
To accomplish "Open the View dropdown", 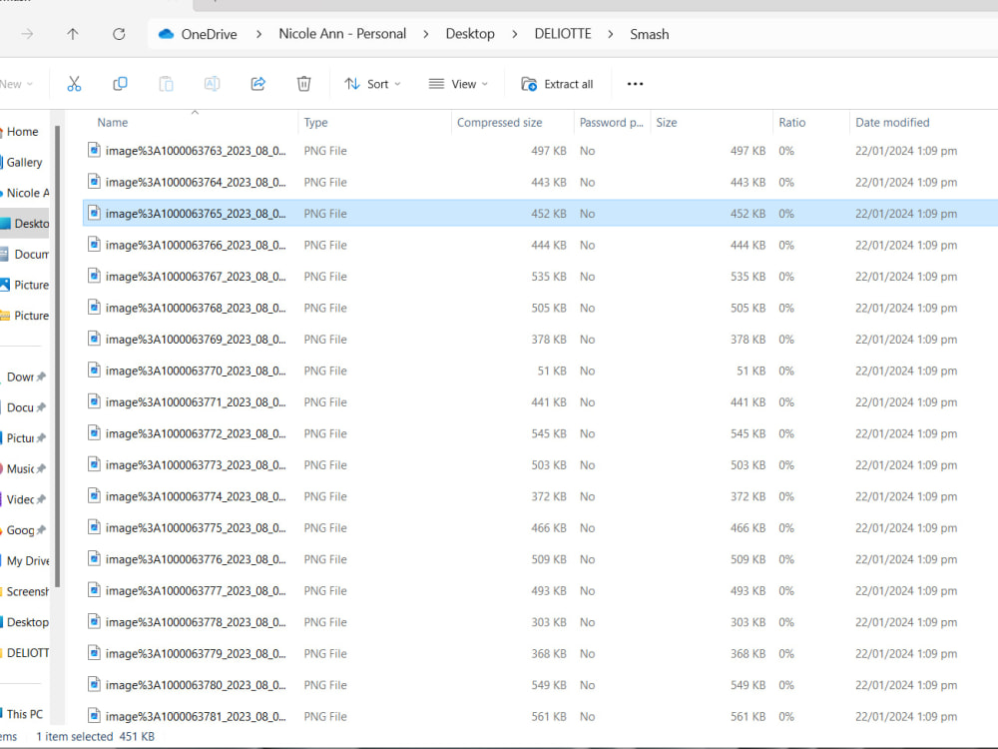I will click(458, 84).
